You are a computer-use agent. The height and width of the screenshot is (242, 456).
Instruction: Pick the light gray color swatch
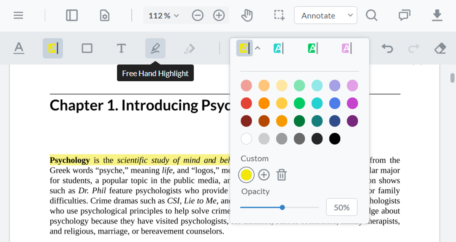click(x=264, y=139)
